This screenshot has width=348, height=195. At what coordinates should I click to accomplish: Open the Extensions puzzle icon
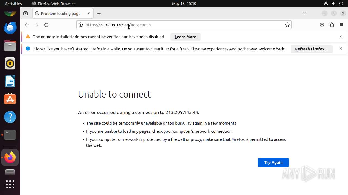pos(332,25)
